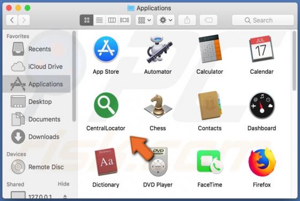The width and height of the screenshot is (300, 201).
Task: Open Documents in the sidebar
Action: [36, 119]
